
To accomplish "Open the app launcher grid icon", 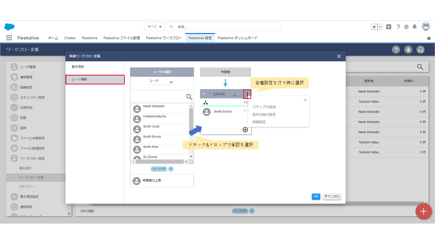I will 9,38.
